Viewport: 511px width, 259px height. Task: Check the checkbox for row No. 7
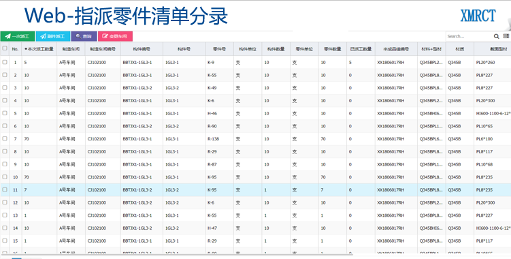coord(5,138)
